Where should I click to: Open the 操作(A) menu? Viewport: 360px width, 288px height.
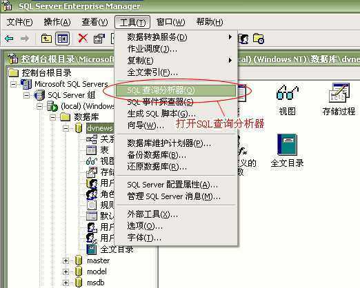tap(57, 22)
